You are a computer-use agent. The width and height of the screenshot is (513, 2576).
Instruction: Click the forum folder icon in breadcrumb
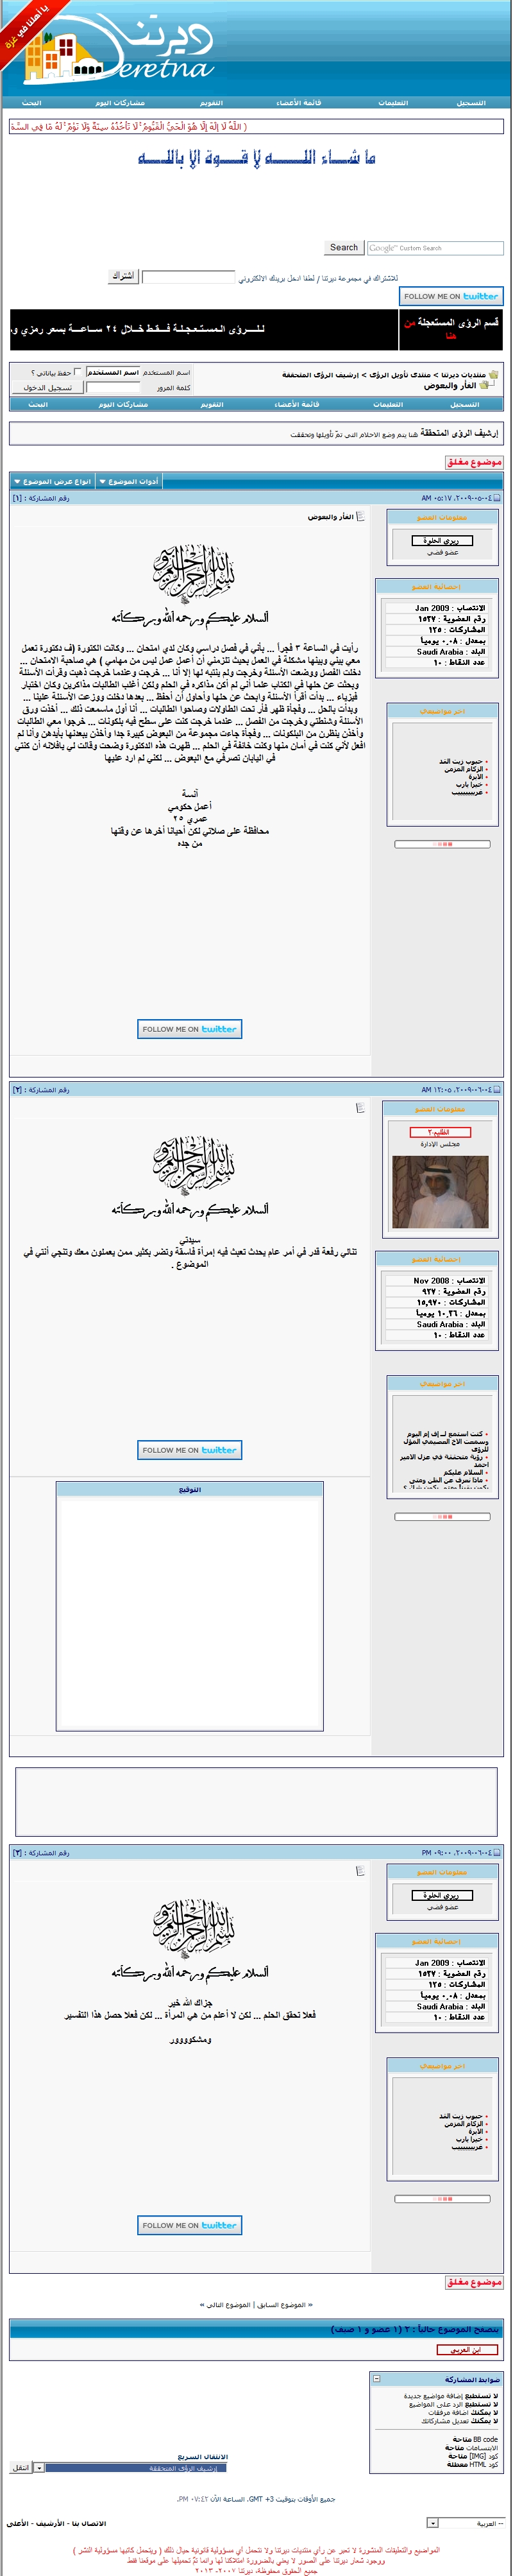pyautogui.click(x=485, y=385)
